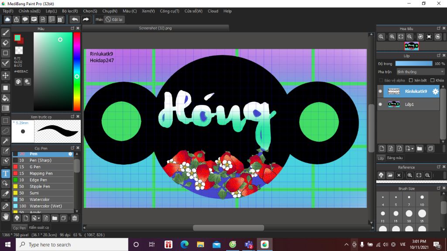The width and height of the screenshot is (447, 251).
Task: Click the Redo arrow in toolbar
Action: 86,19
